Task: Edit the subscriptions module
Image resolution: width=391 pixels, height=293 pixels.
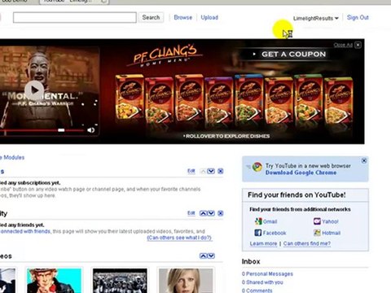Action: click(x=191, y=171)
